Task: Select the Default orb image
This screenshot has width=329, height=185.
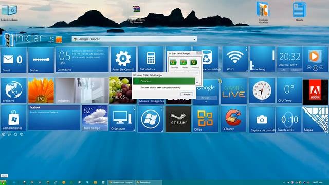Action: pyautogui.click(x=174, y=62)
